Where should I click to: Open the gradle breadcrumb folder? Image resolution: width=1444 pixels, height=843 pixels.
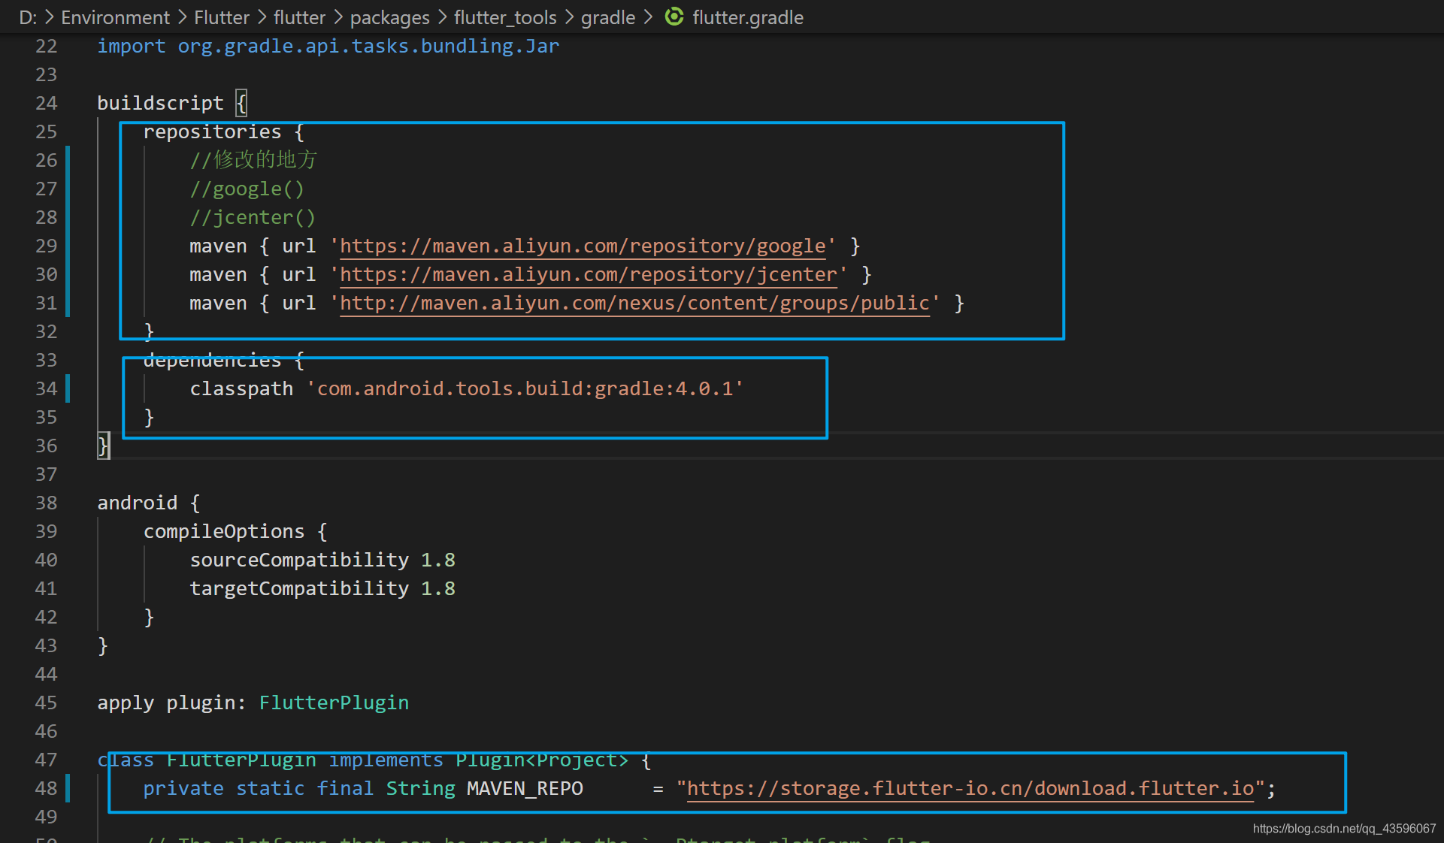pos(607,17)
